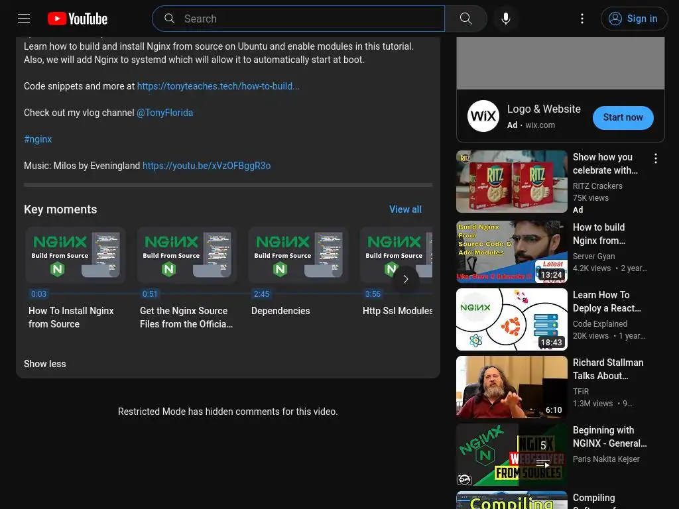Click 'Get the Nginx Source Files' moment title
The image size is (679, 509).
186,317
